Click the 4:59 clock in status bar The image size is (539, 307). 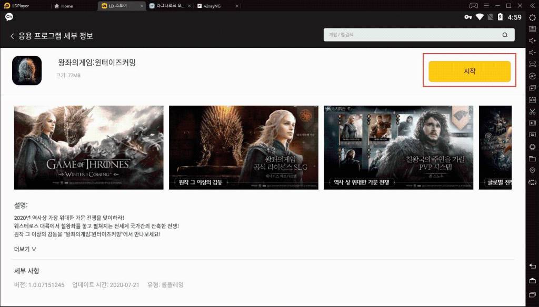pos(515,17)
